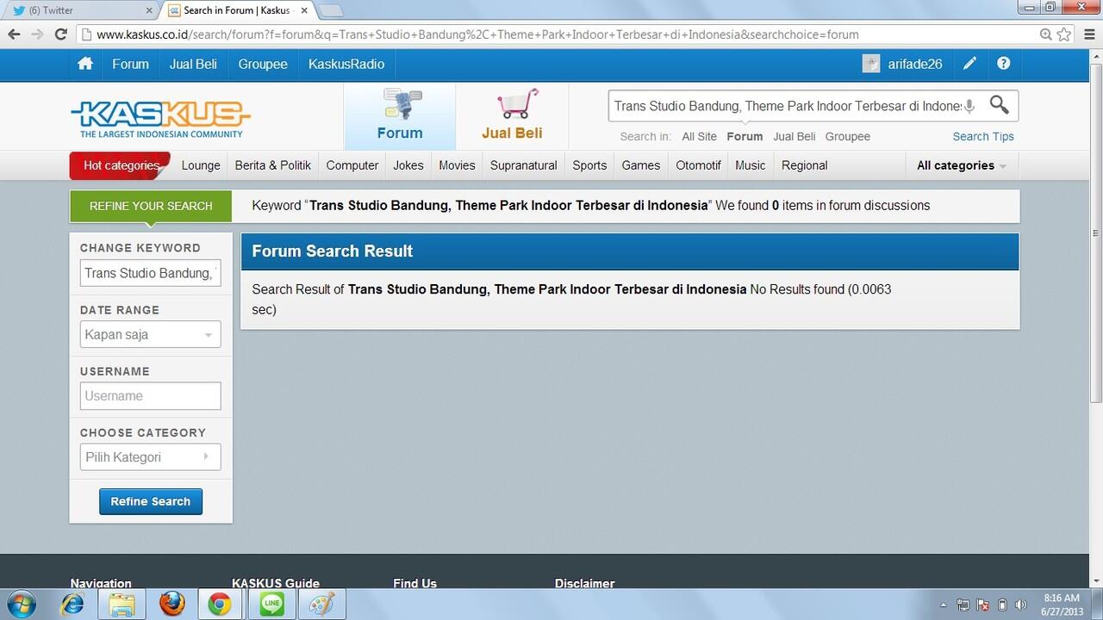Expand All categories dropdown
Screen dimensions: 1103x620
(x=961, y=165)
